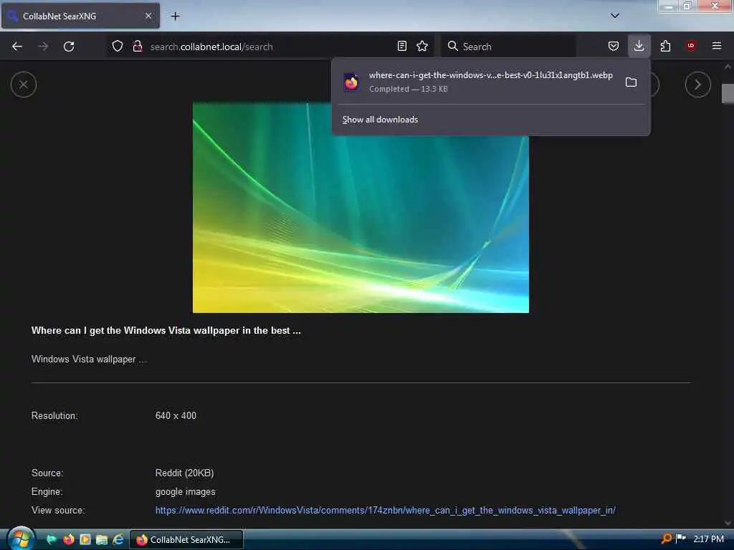Click the flag notification tray icon
Viewport: 734px width, 550px height.
681,539
